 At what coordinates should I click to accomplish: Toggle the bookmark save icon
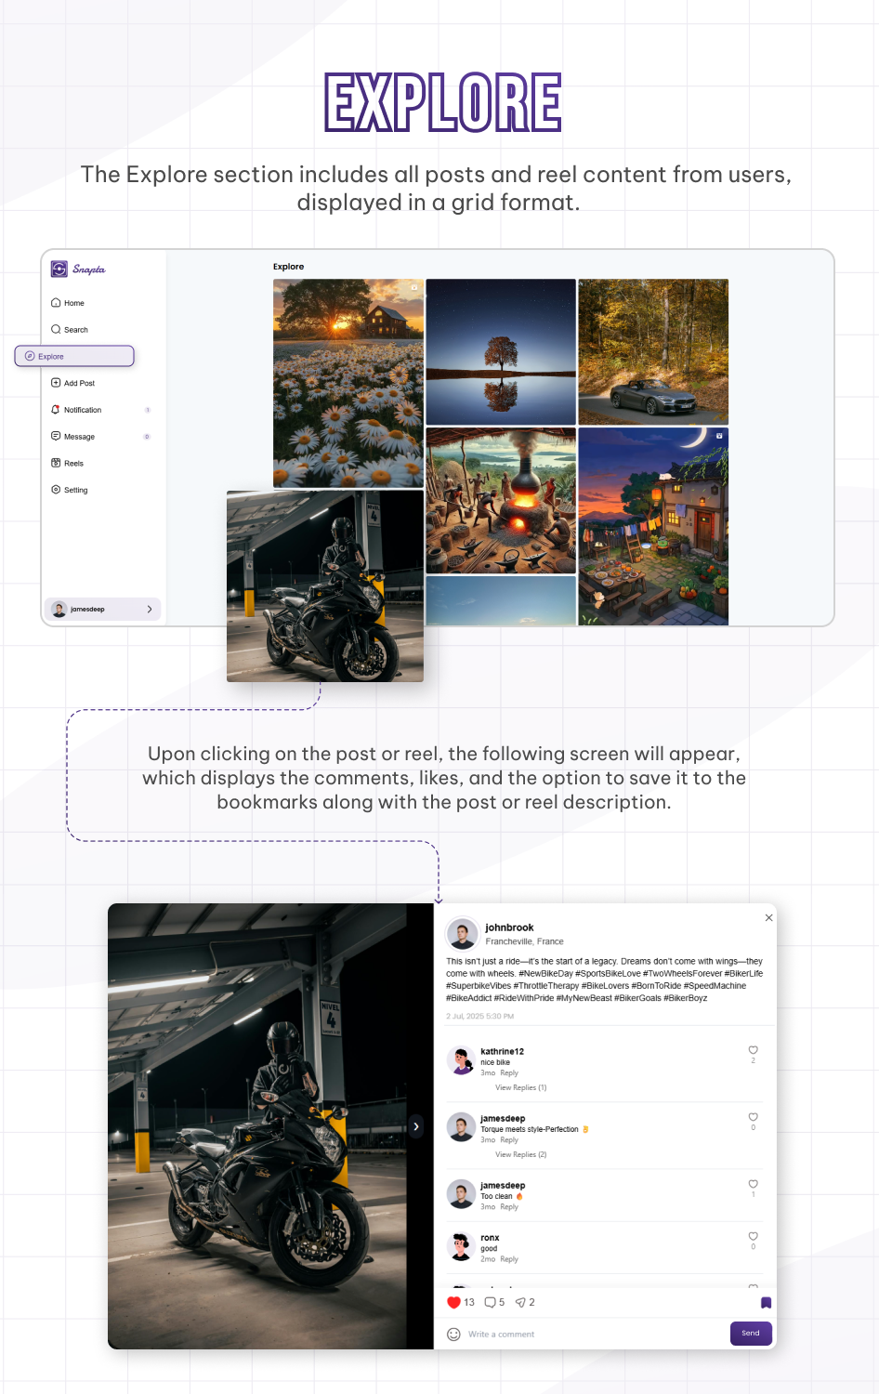click(767, 1303)
